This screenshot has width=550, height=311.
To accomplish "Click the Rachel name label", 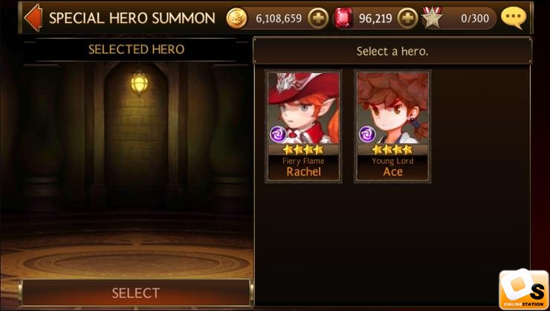I will [303, 172].
